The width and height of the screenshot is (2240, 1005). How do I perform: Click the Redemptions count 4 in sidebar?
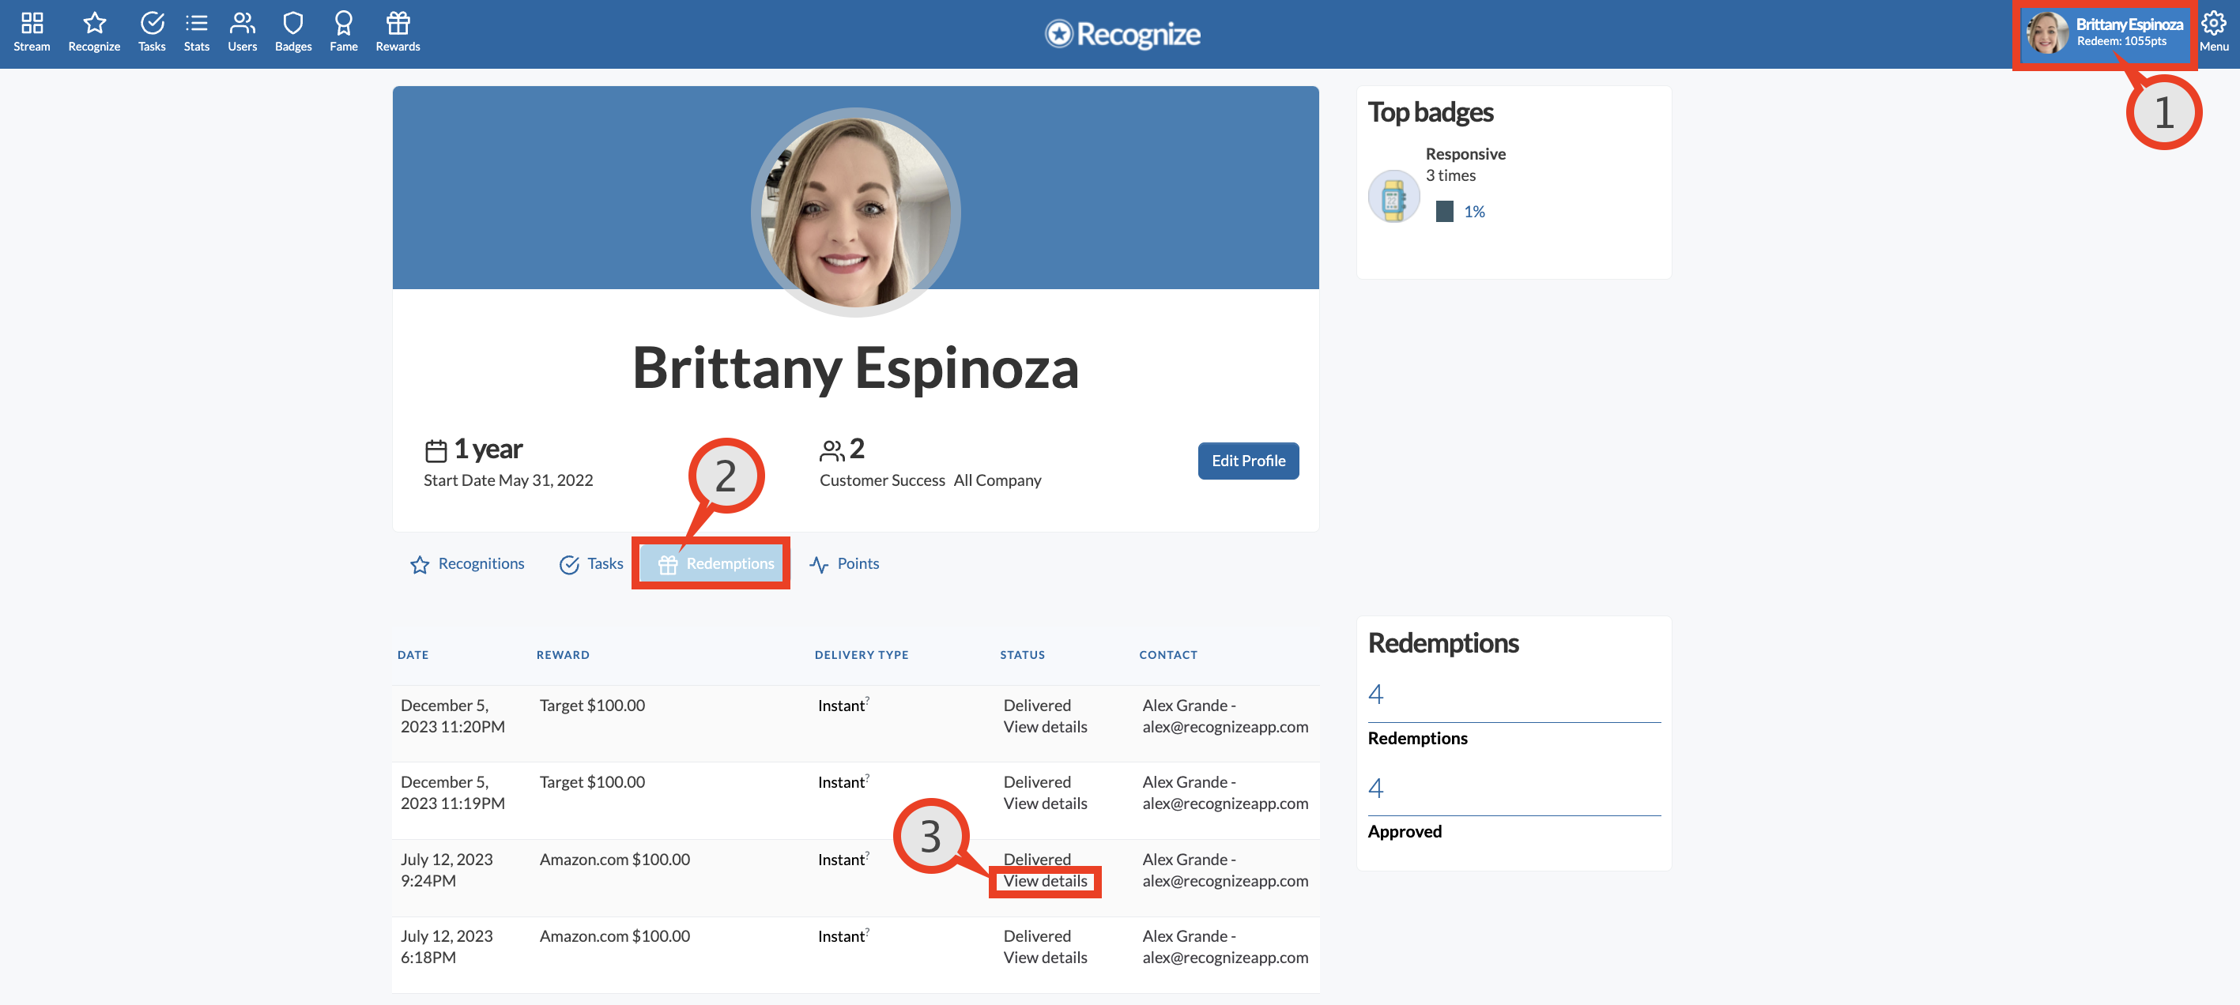(x=1375, y=694)
